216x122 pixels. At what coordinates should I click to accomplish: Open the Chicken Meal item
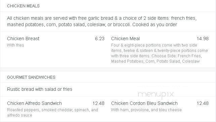click(x=125, y=39)
